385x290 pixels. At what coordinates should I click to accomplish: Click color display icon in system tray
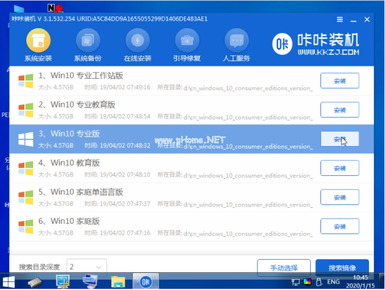click(307, 281)
